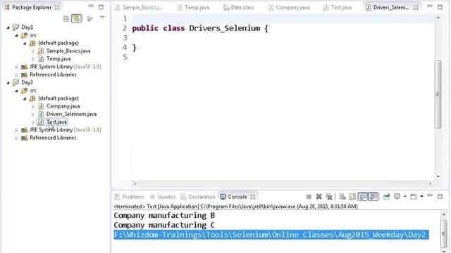Expand Sample_Basics.java in tree
Screen dimensions: 451x253
pos(33,51)
